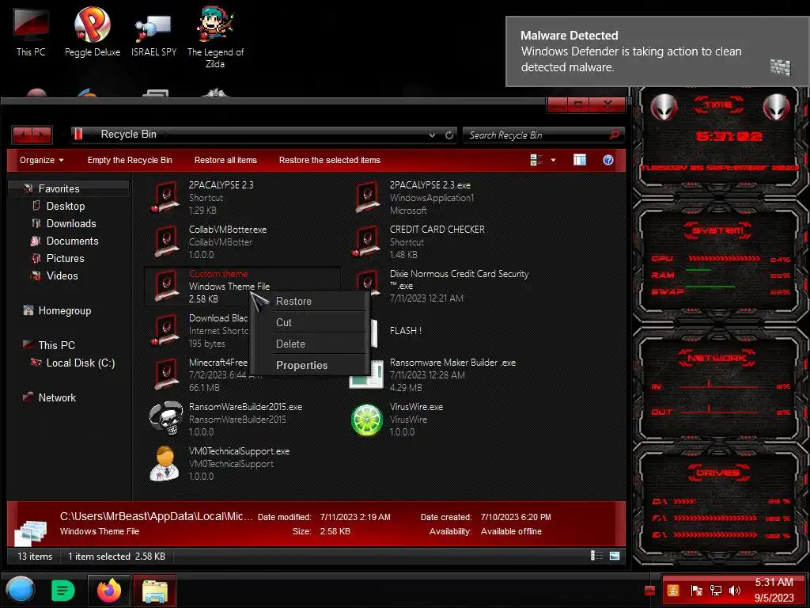Select VM0TechnicalSupport.exe icon
The height and width of the screenshot is (608, 810).
click(165, 463)
